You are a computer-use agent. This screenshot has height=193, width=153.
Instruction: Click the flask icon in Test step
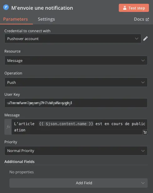pos(125,8)
